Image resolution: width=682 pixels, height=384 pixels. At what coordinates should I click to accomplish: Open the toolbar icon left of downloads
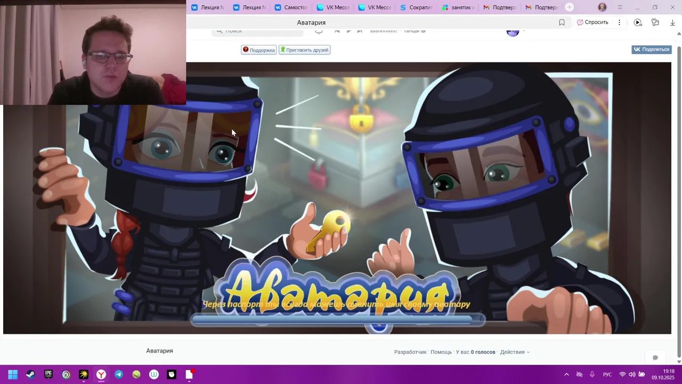[x=655, y=22]
